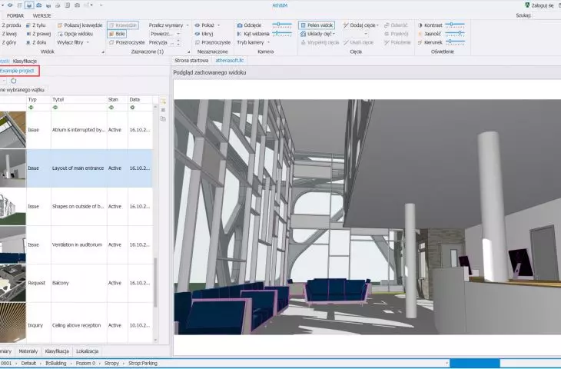Click the highlighted box icon in quick access toolbar
The image size is (561, 369).
(29, 5)
